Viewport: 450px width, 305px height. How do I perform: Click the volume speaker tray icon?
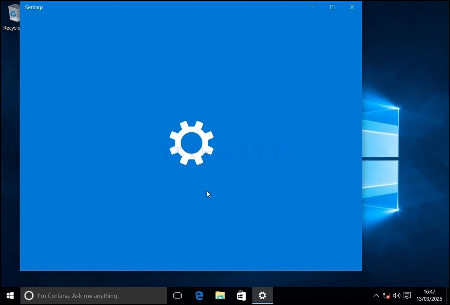coord(397,295)
